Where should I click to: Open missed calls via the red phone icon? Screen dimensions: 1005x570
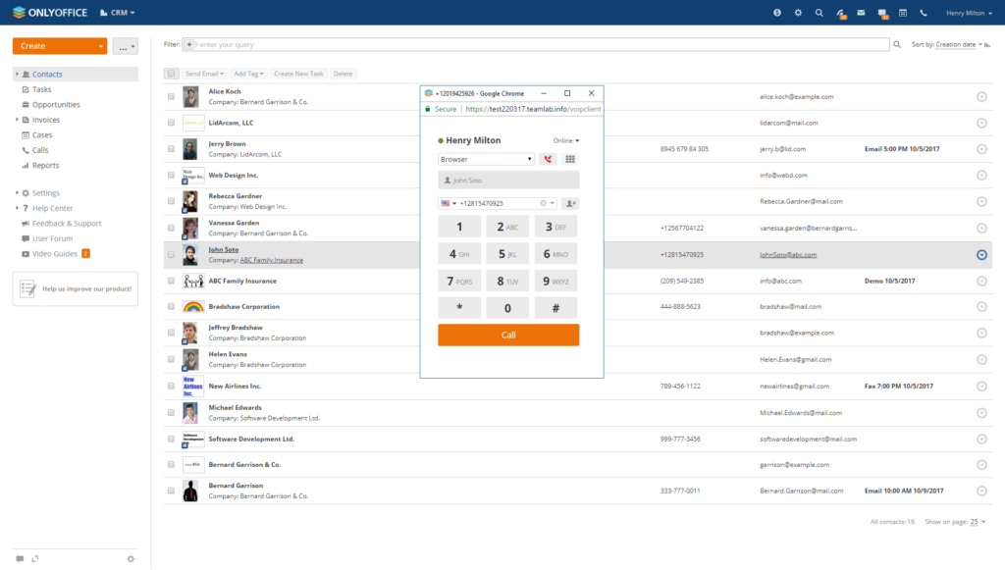(550, 159)
